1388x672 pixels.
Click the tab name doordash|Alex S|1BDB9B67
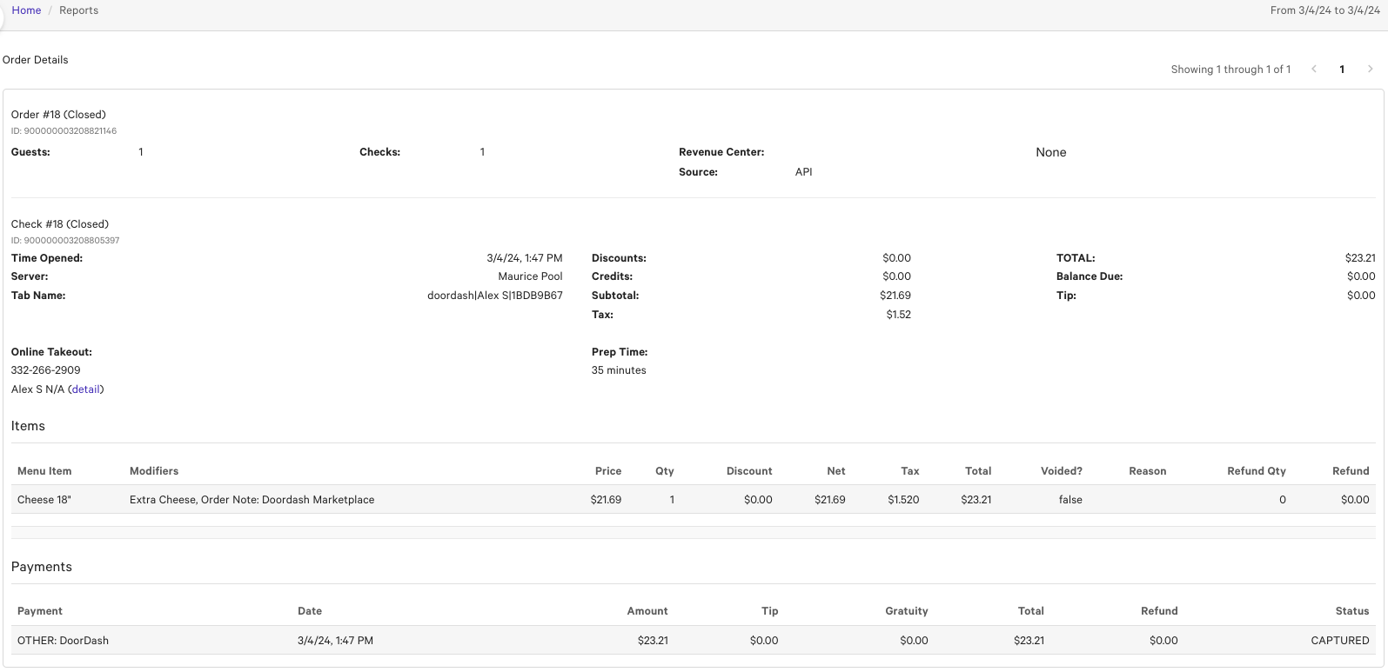(x=494, y=296)
